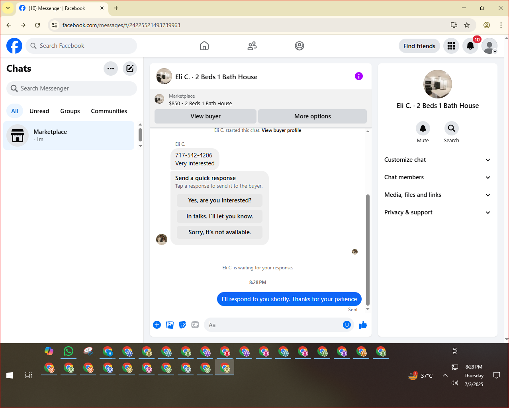Viewport: 509px width, 408px height.
Task: Open Task View on taskbar
Action: click(29, 375)
